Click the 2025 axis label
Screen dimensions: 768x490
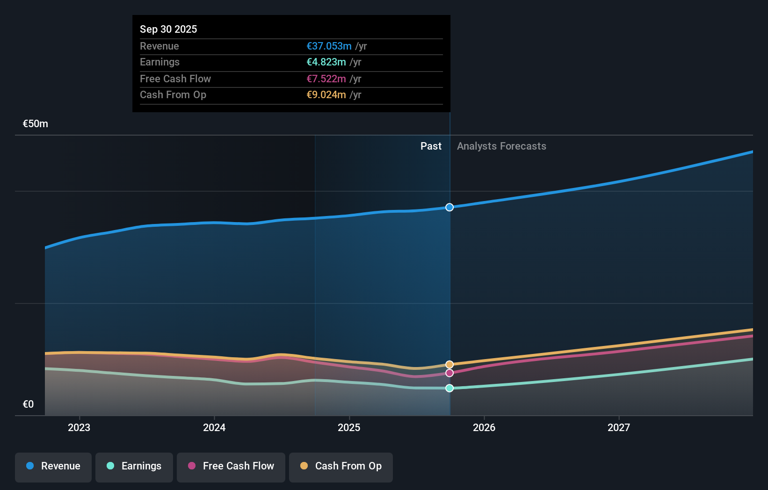point(349,427)
